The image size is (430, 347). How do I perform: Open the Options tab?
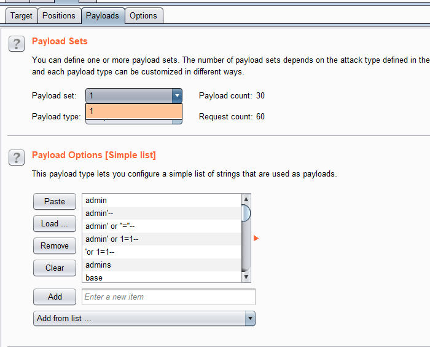(x=143, y=15)
